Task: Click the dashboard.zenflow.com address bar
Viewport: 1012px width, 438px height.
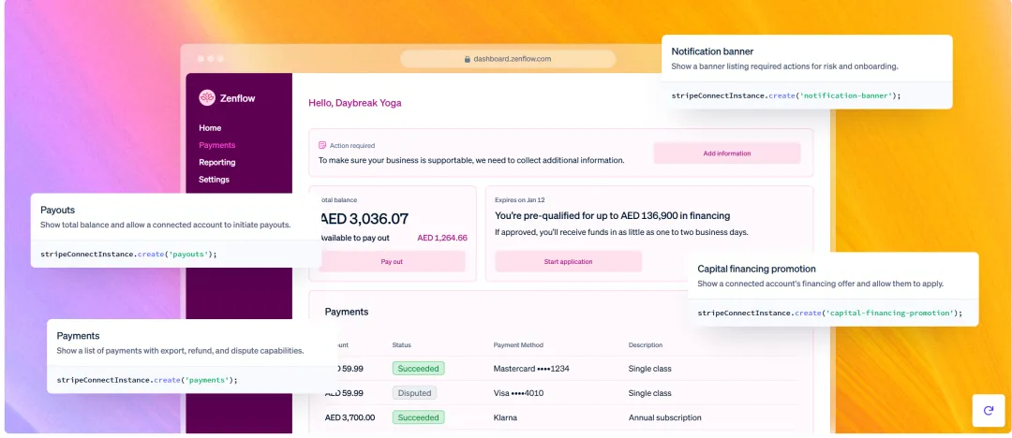Action: click(x=507, y=59)
